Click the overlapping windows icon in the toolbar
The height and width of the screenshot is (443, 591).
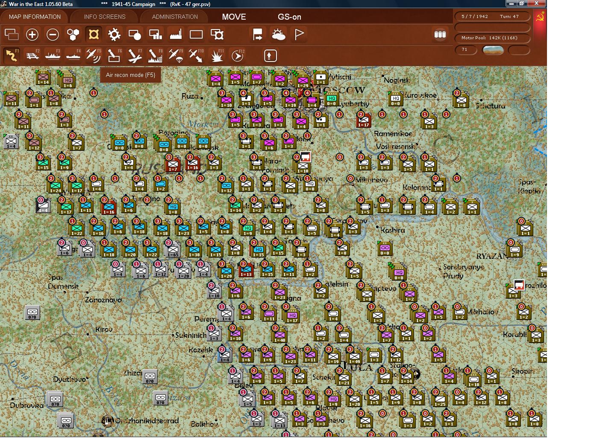(x=12, y=34)
